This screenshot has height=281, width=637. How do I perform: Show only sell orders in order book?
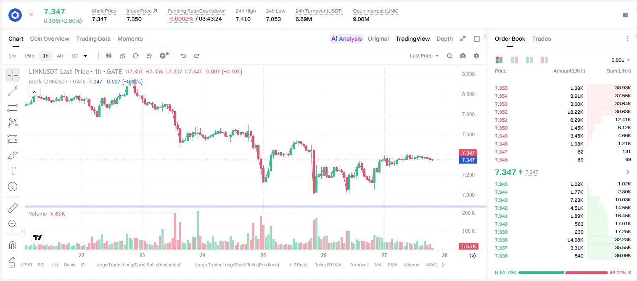coord(544,60)
